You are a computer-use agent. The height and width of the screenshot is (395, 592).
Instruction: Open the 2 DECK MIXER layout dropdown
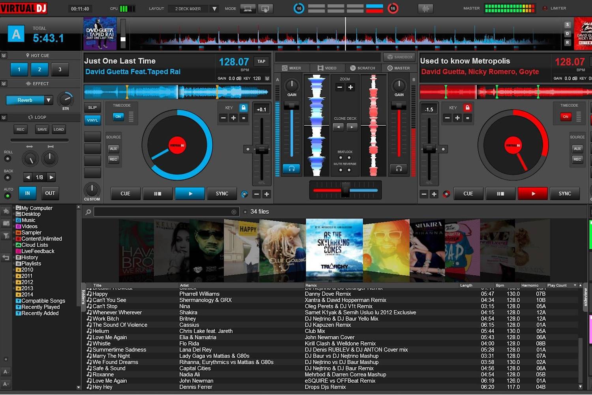click(214, 8)
